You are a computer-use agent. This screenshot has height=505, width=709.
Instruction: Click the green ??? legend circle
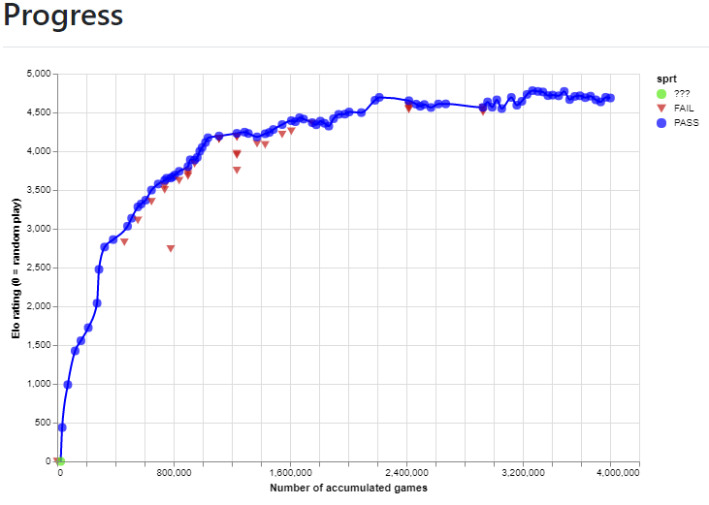661,94
